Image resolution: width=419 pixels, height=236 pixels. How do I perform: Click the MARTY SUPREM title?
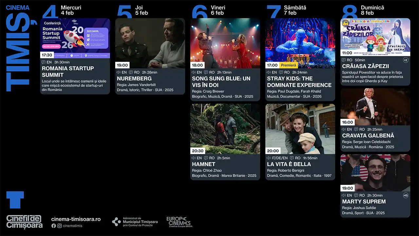coord(364,202)
